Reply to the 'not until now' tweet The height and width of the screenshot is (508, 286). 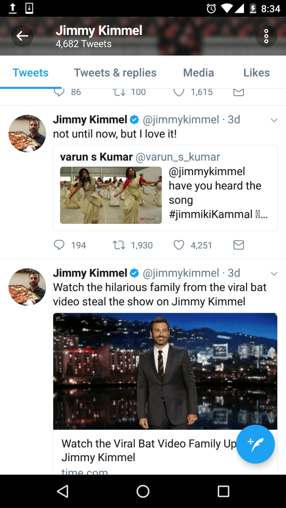(59, 245)
